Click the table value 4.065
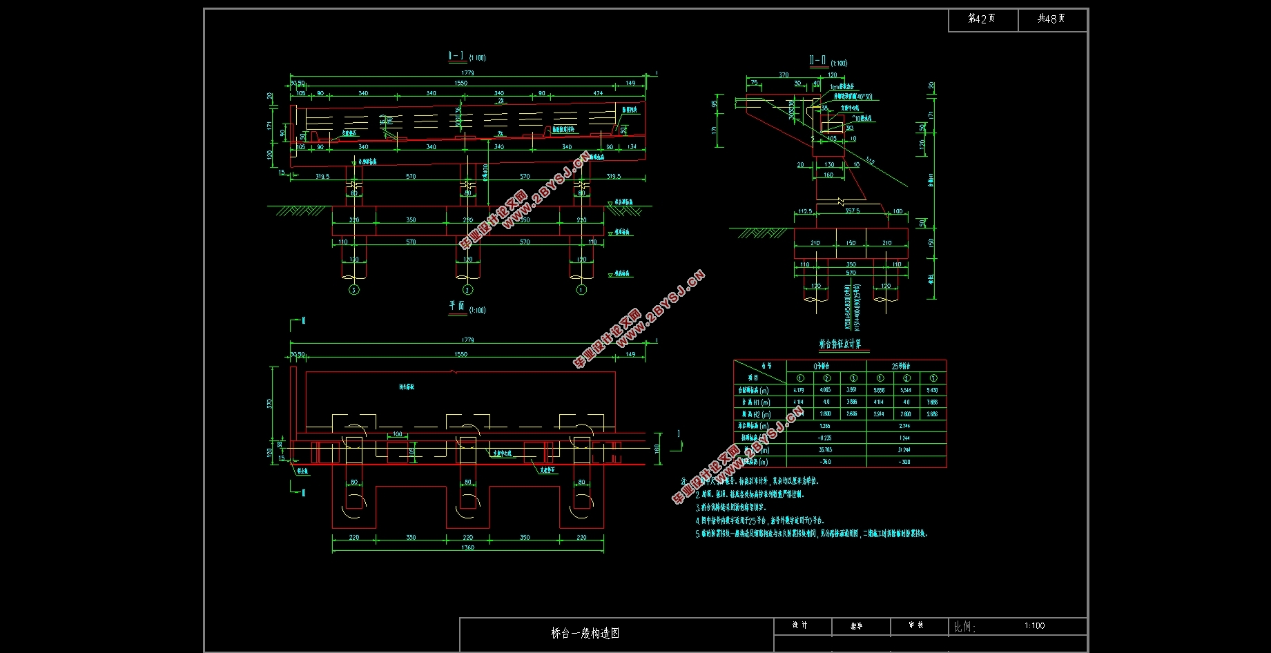The image size is (1271, 653). point(825,390)
